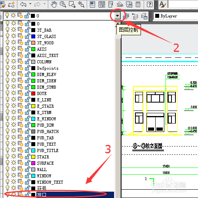Click magenta color swatch of SURFACE layer
Image resolution: width=198 pixels, height=198 pixels.
point(33,163)
